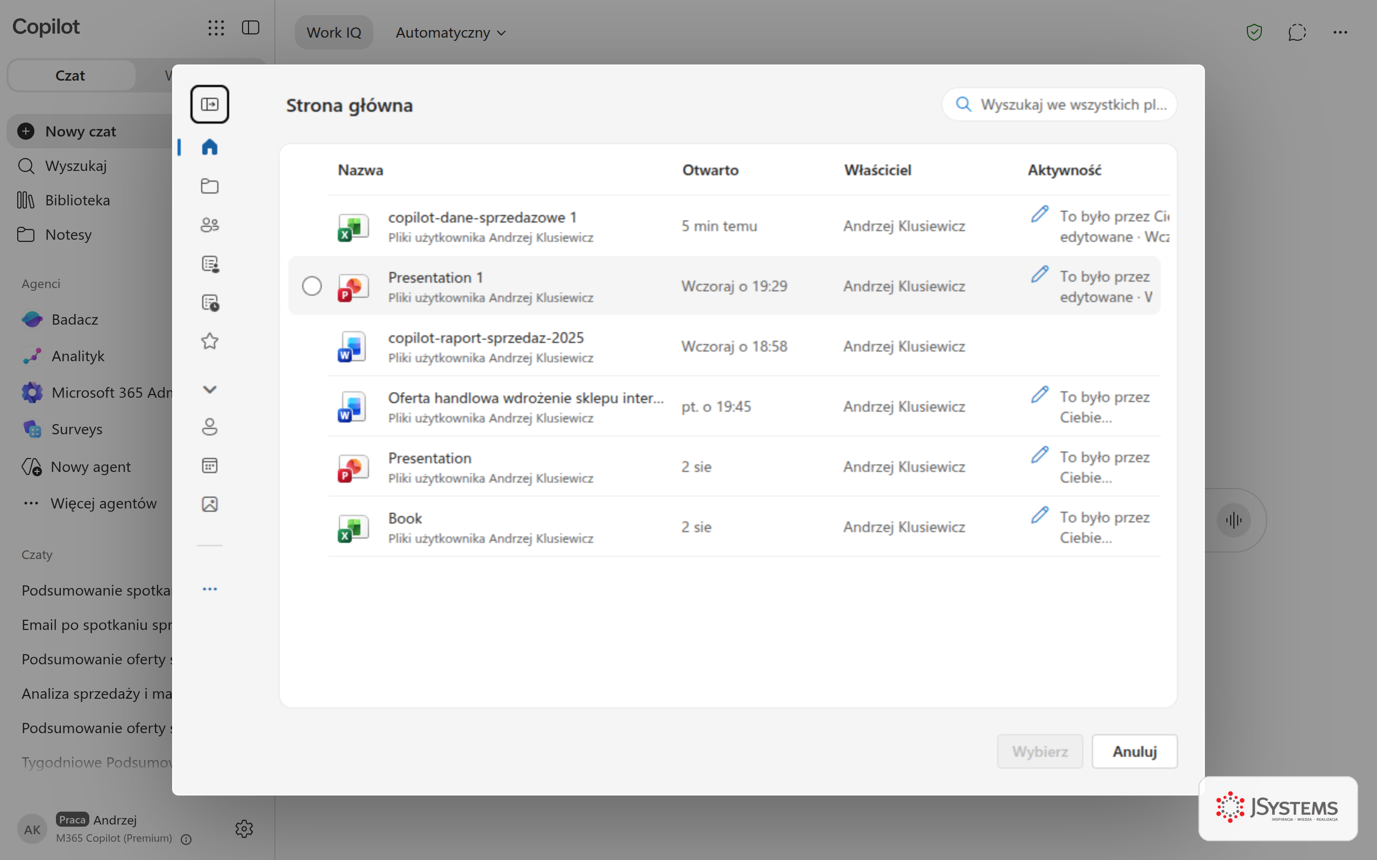Open the AK account avatar
Screen dimensions: 1377x860
[32, 829]
